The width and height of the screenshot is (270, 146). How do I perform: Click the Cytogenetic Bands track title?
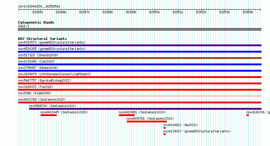pyautogui.click(x=36, y=22)
